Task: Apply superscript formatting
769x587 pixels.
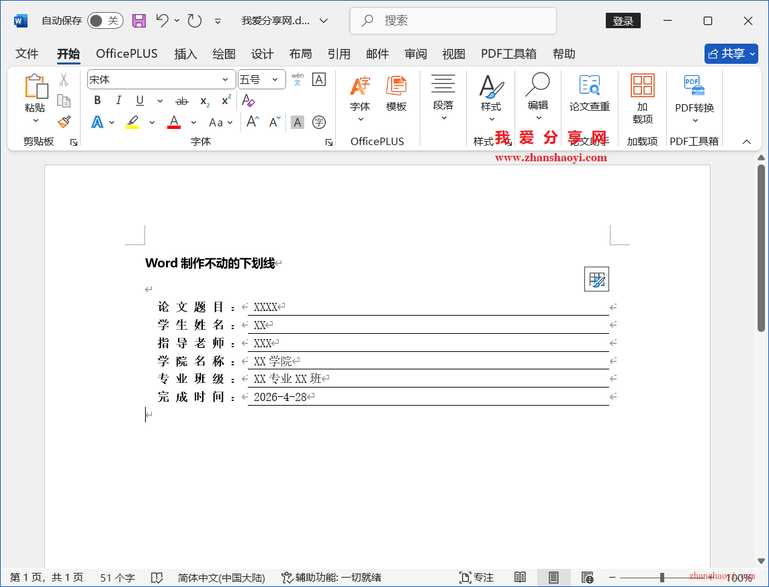Action: point(226,101)
